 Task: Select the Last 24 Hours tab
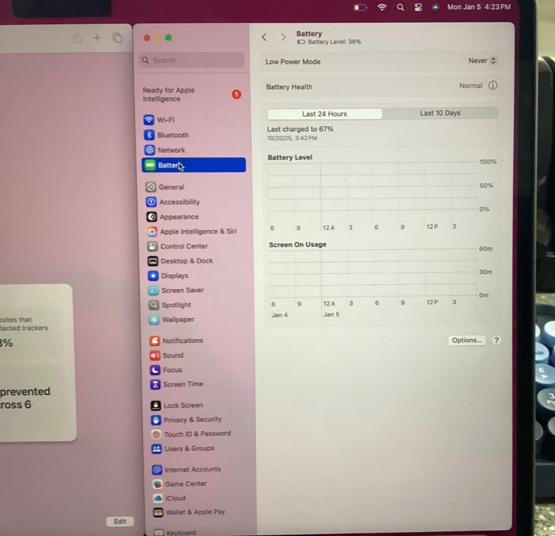(x=324, y=114)
